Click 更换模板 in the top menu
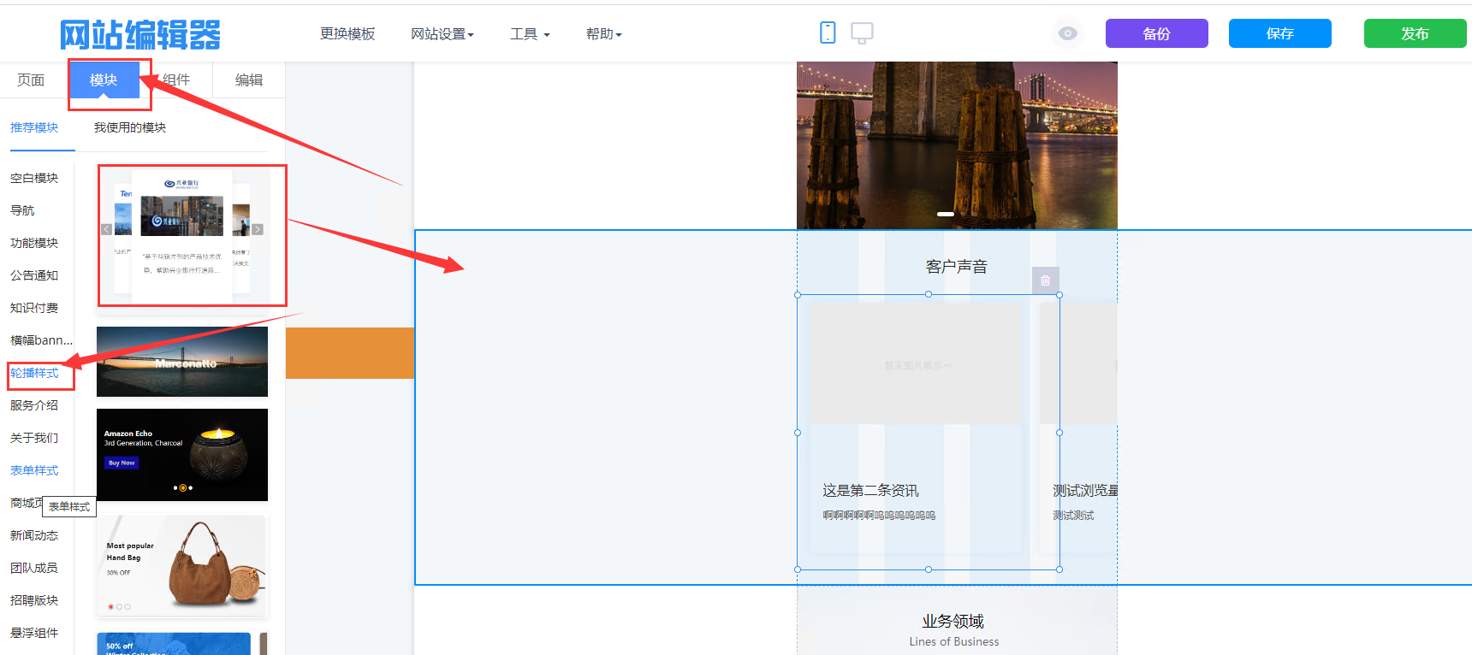This screenshot has width=1472, height=655. [x=347, y=33]
